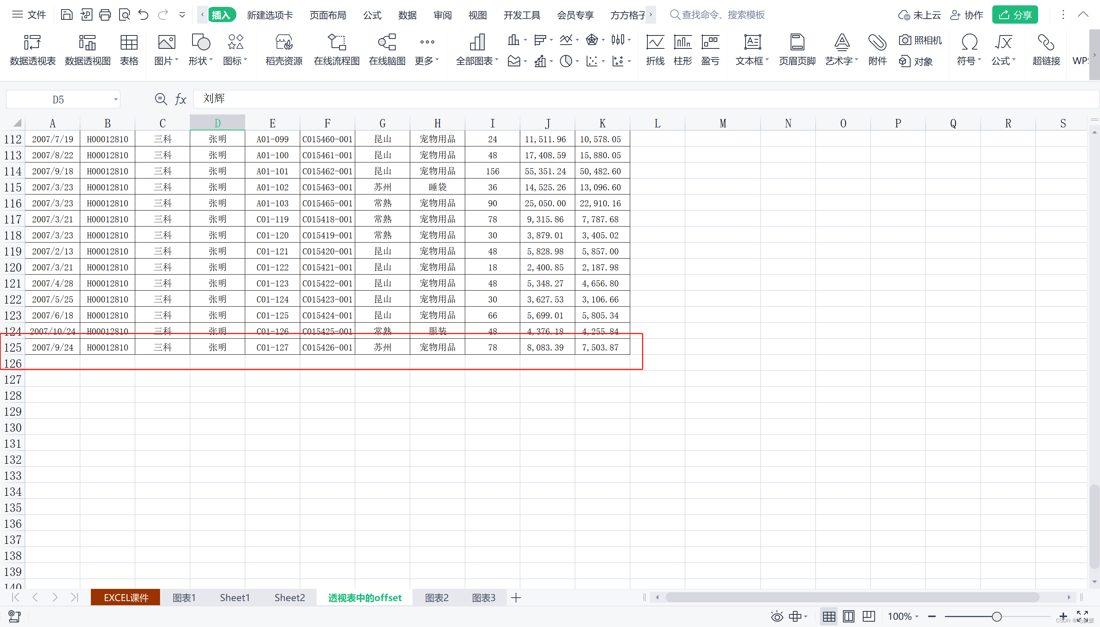Select the Sheet2 sheet tab
Image resolution: width=1100 pixels, height=627 pixels.
point(290,597)
